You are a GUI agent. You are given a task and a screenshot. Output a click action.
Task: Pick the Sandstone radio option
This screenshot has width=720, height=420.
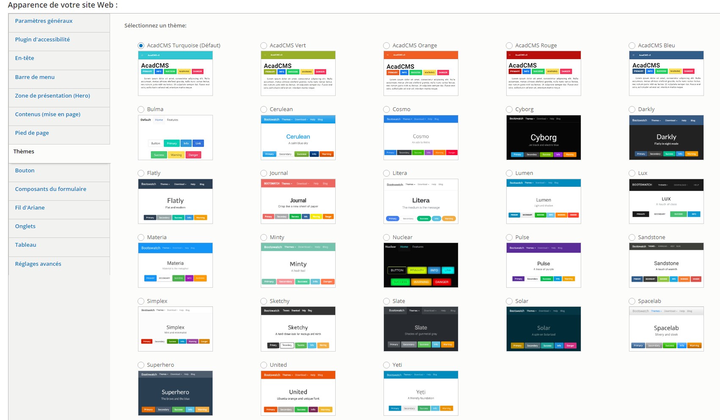(x=632, y=237)
